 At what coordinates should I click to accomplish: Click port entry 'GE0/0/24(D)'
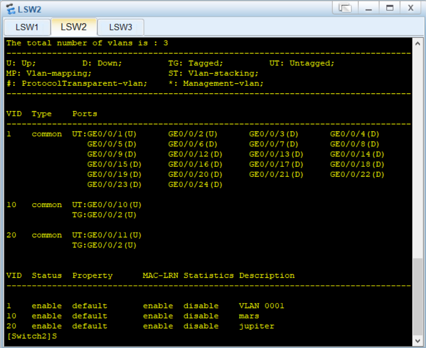click(x=195, y=184)
